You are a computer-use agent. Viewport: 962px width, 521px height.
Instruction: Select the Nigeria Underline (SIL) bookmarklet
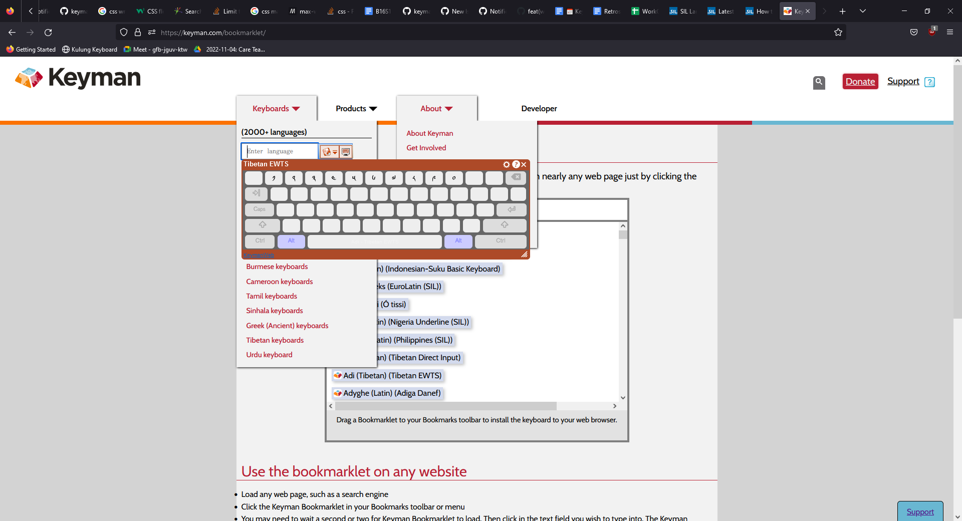pyautogui.click(x=424, y=322)
